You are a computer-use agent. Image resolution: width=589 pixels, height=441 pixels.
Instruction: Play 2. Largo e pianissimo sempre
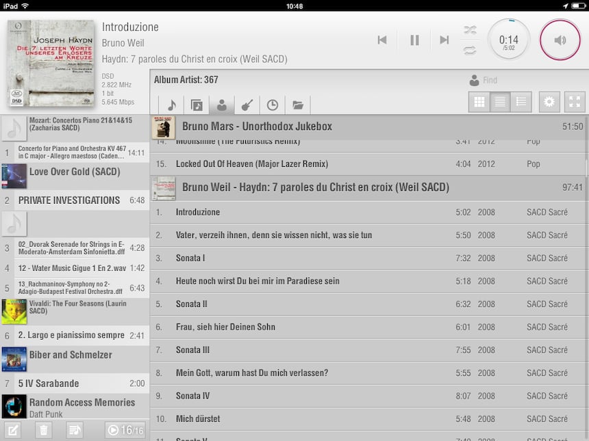[x=75, y=335]
